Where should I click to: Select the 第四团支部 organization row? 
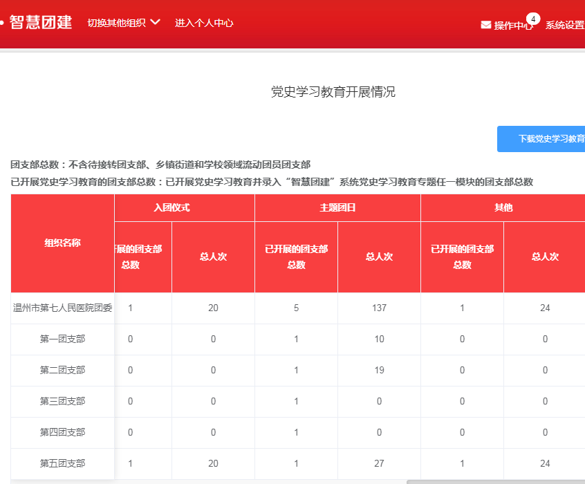[x=62, y=432]
